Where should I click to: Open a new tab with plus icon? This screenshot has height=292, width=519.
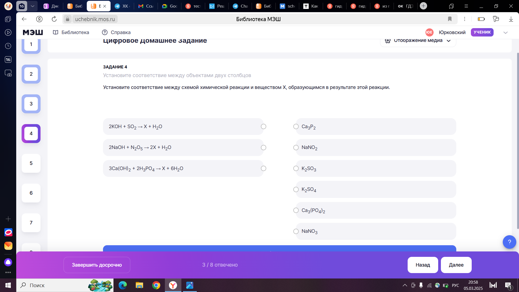(x=423, y=6)
